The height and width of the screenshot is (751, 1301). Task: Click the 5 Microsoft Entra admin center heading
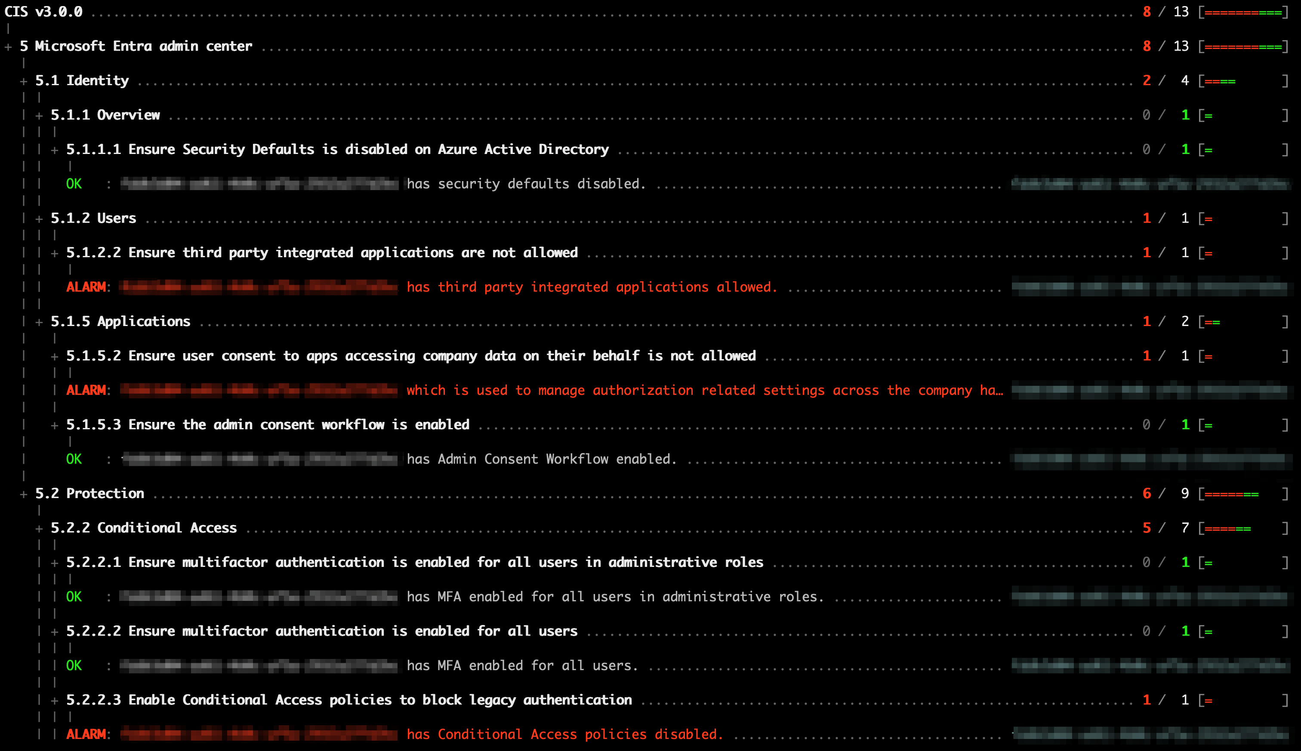click(136, 46)
